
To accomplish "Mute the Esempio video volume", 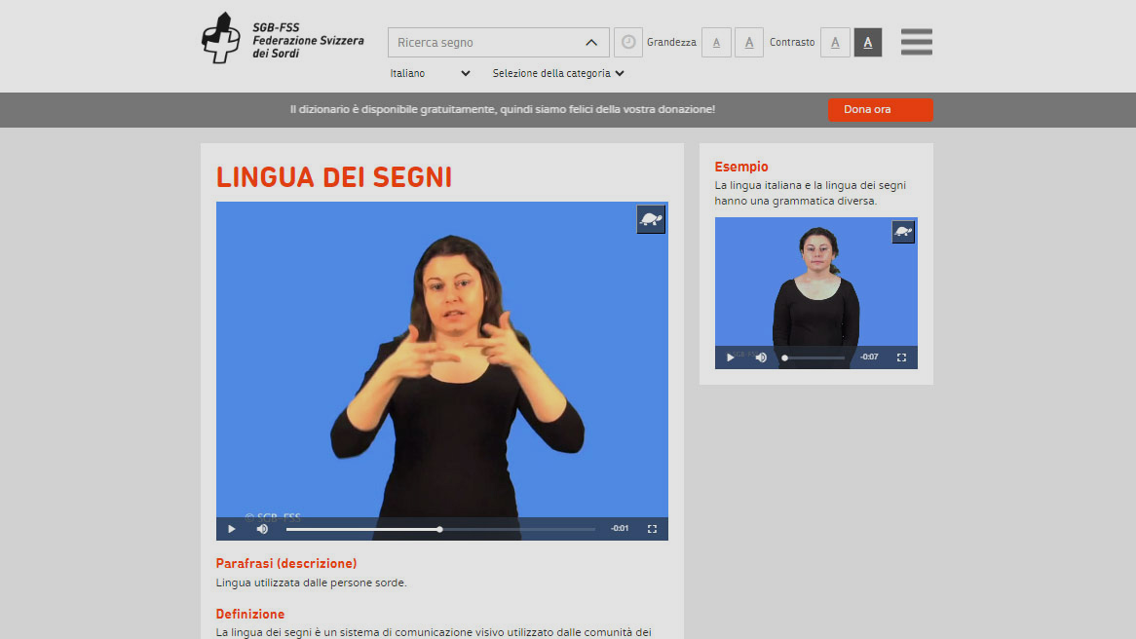I will tap(761, 357).
